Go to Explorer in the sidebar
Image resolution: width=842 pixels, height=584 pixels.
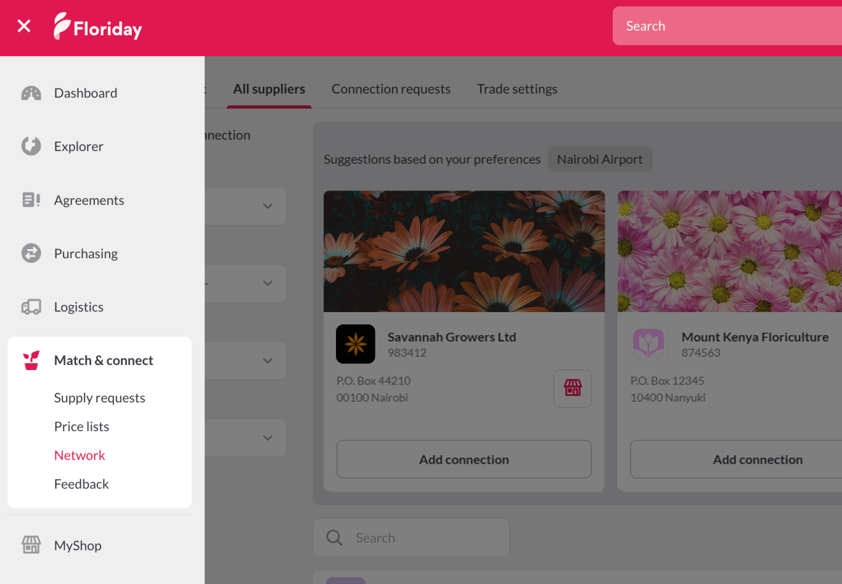click(x=78, y=147)
